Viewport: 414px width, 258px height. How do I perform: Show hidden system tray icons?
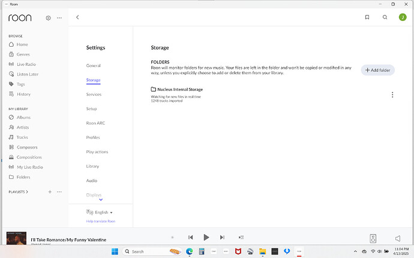point(355,251)
